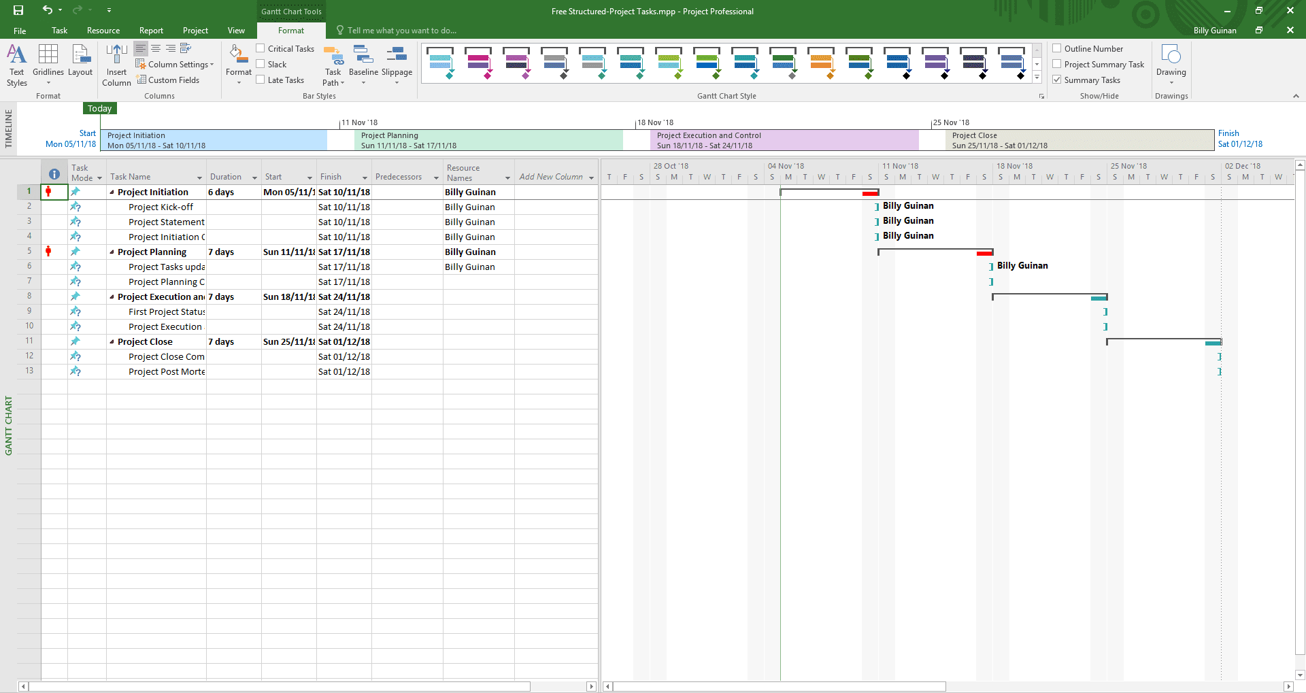Click task mode pin icon for Project Kick-off
1306x693 pixels.
coord(76,207)
